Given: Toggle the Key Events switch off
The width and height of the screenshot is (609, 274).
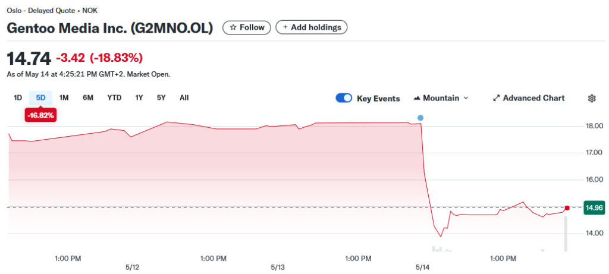Looking at the screenshot, I should (x=344, y=98).
